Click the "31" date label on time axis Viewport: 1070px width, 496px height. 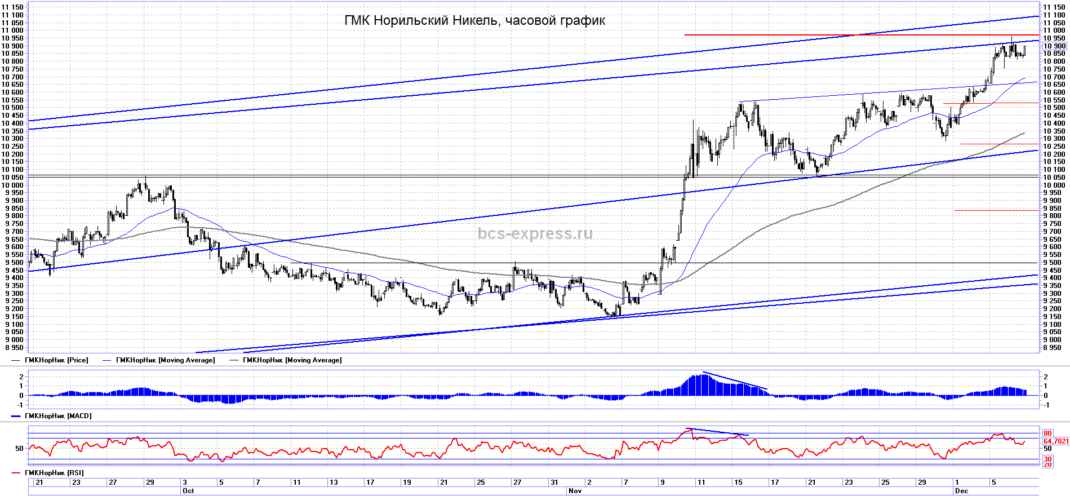(x=554, y=482)
